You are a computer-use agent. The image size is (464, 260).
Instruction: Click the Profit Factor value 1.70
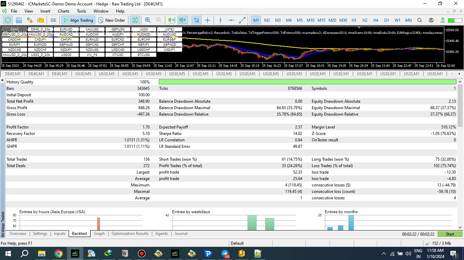[145, 127]
